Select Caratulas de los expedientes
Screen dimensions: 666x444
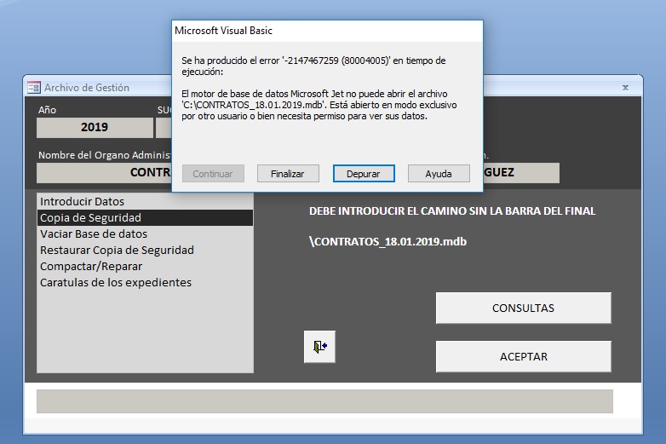[145, 282]
